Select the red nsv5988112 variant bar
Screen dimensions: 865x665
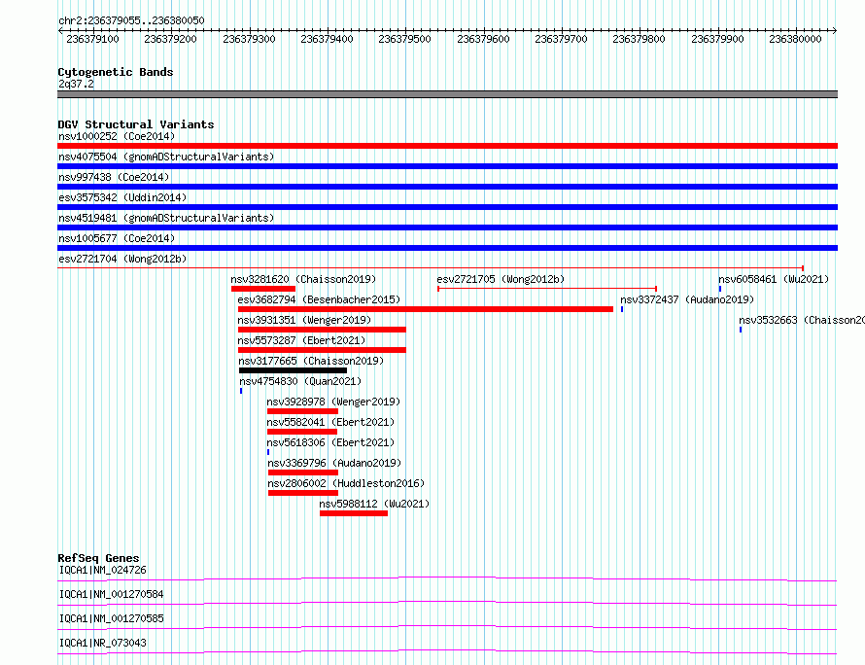354,513
